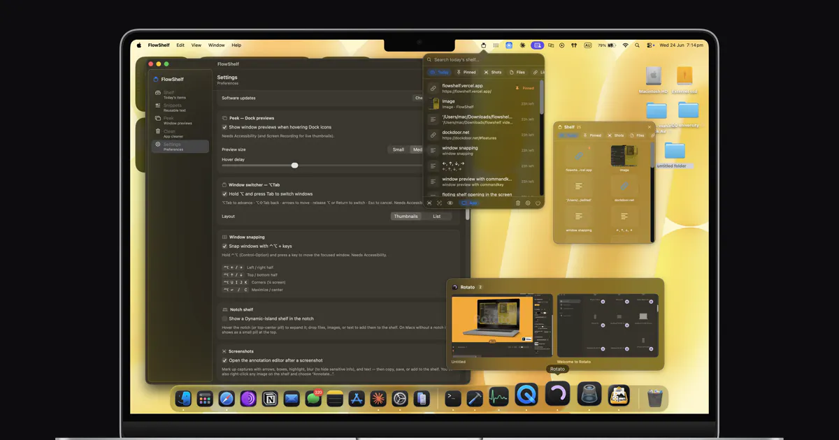
Task: Toggle Hold Option and press Tab checkbox
Action: point(224,193)
